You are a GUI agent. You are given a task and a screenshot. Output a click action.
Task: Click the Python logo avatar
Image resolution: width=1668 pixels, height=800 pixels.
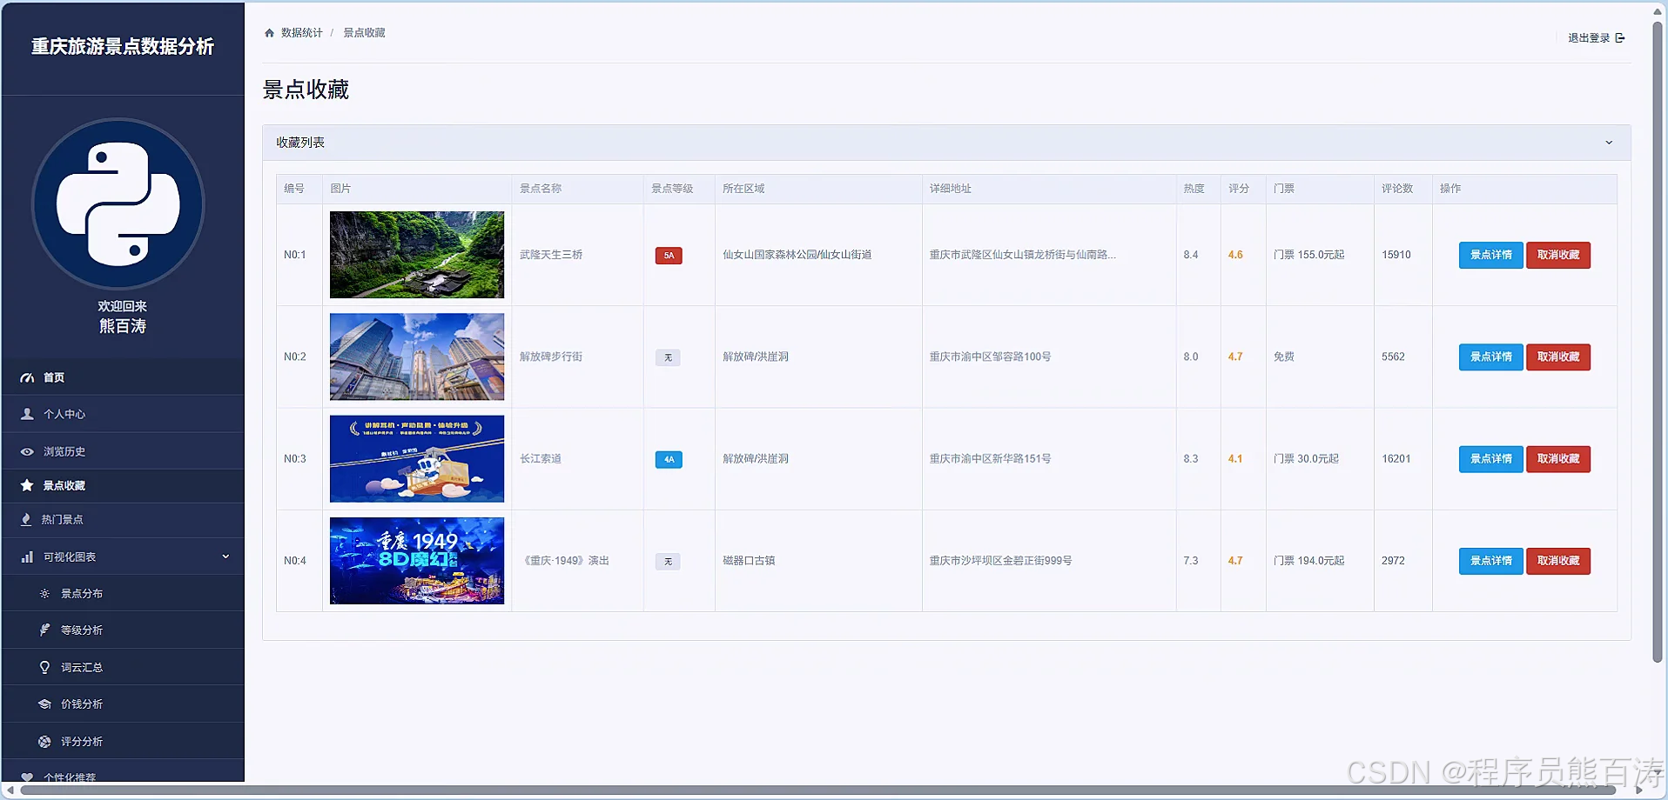tap(118, 203)
